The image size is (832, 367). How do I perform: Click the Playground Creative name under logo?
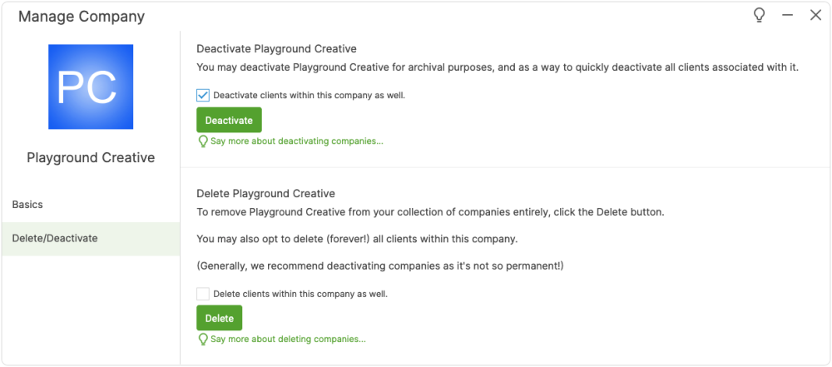91,158
